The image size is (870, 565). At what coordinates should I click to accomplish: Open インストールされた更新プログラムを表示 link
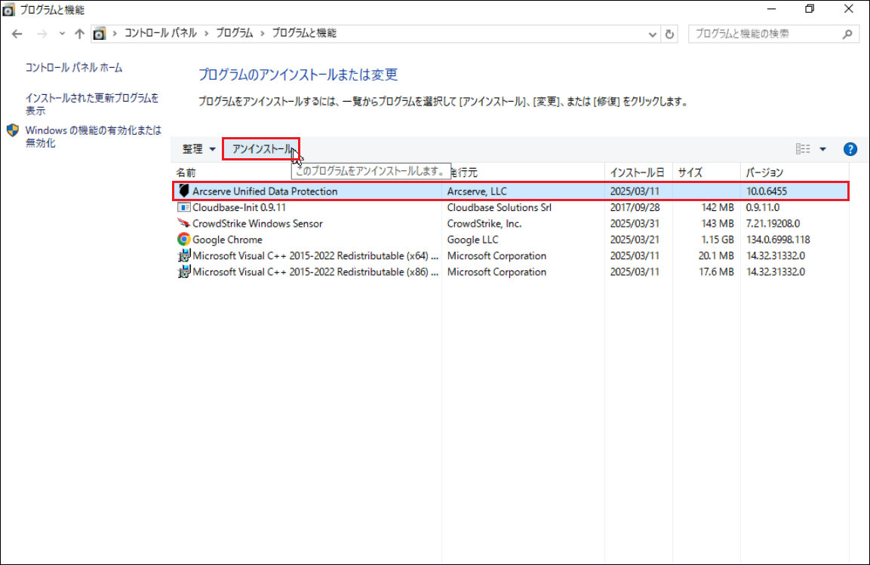[x=91, y=104]
